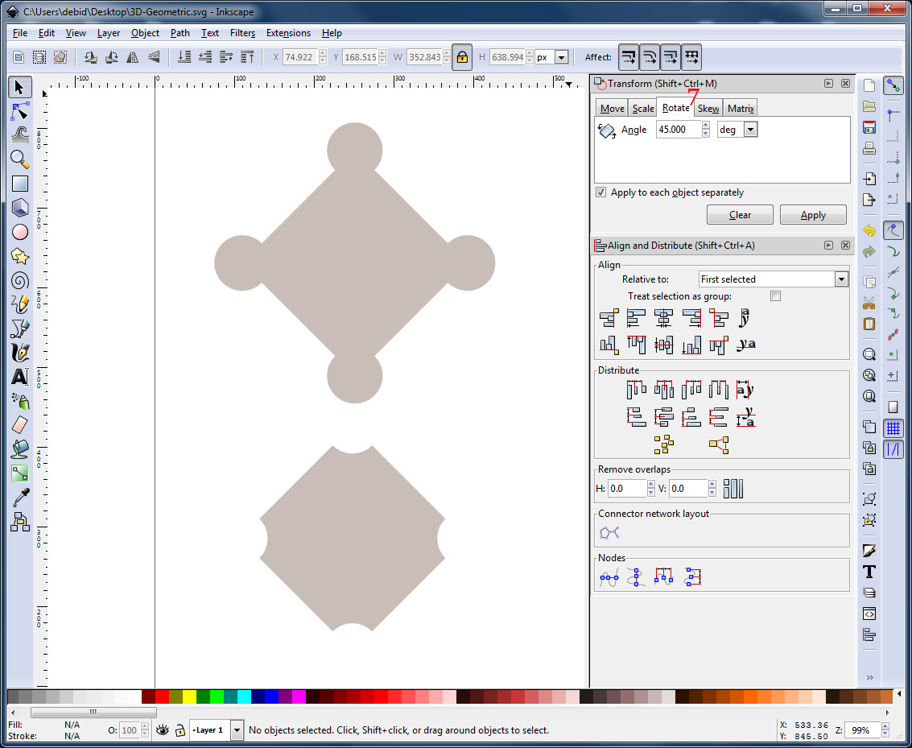Click Clear in the Transform dialog
Screen dimensions: 912x748
pos(740,214)
